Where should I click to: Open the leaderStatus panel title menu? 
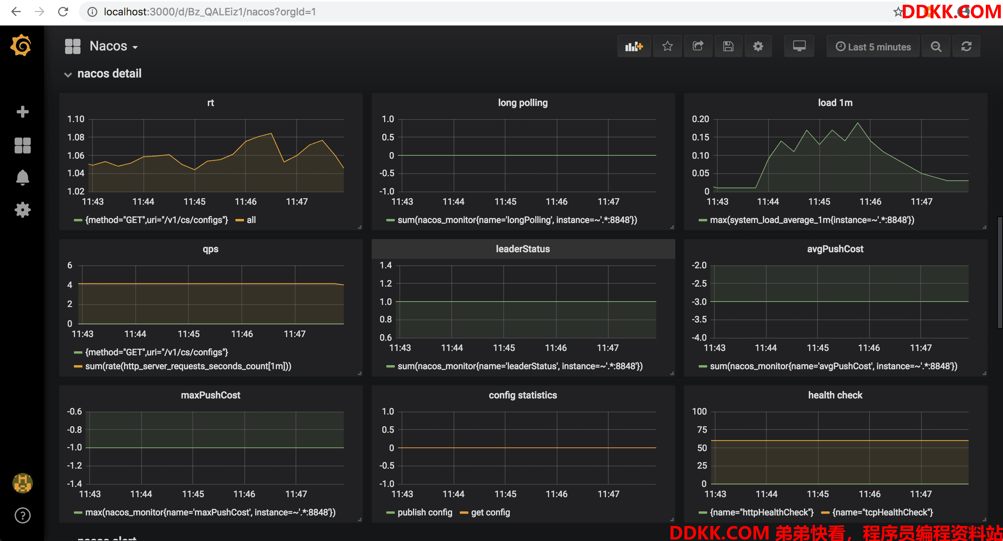[x=523, y=249]
